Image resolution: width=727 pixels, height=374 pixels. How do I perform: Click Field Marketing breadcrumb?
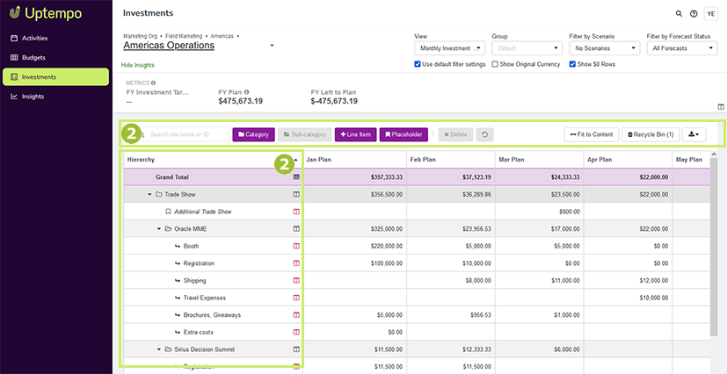(x=184, y=36)
